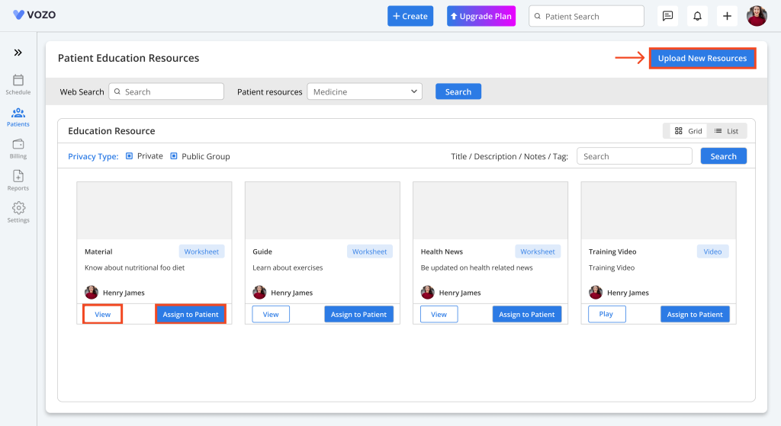Image resolution: width=781 pixels, height=426 pixels.
Task: Open the user profile avatar menu
Action: (x=757, y=16)
